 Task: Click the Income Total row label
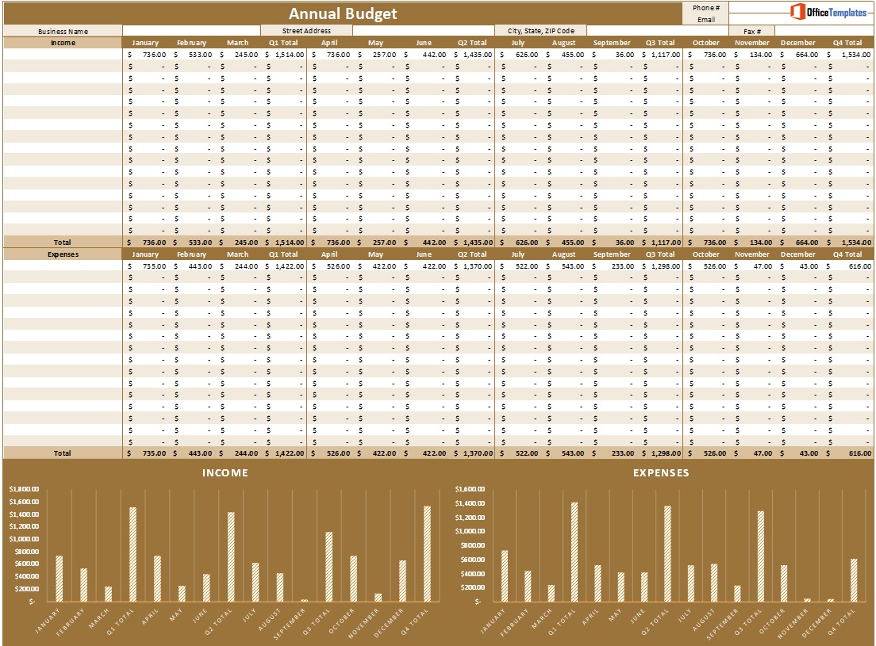pos(63,242)
